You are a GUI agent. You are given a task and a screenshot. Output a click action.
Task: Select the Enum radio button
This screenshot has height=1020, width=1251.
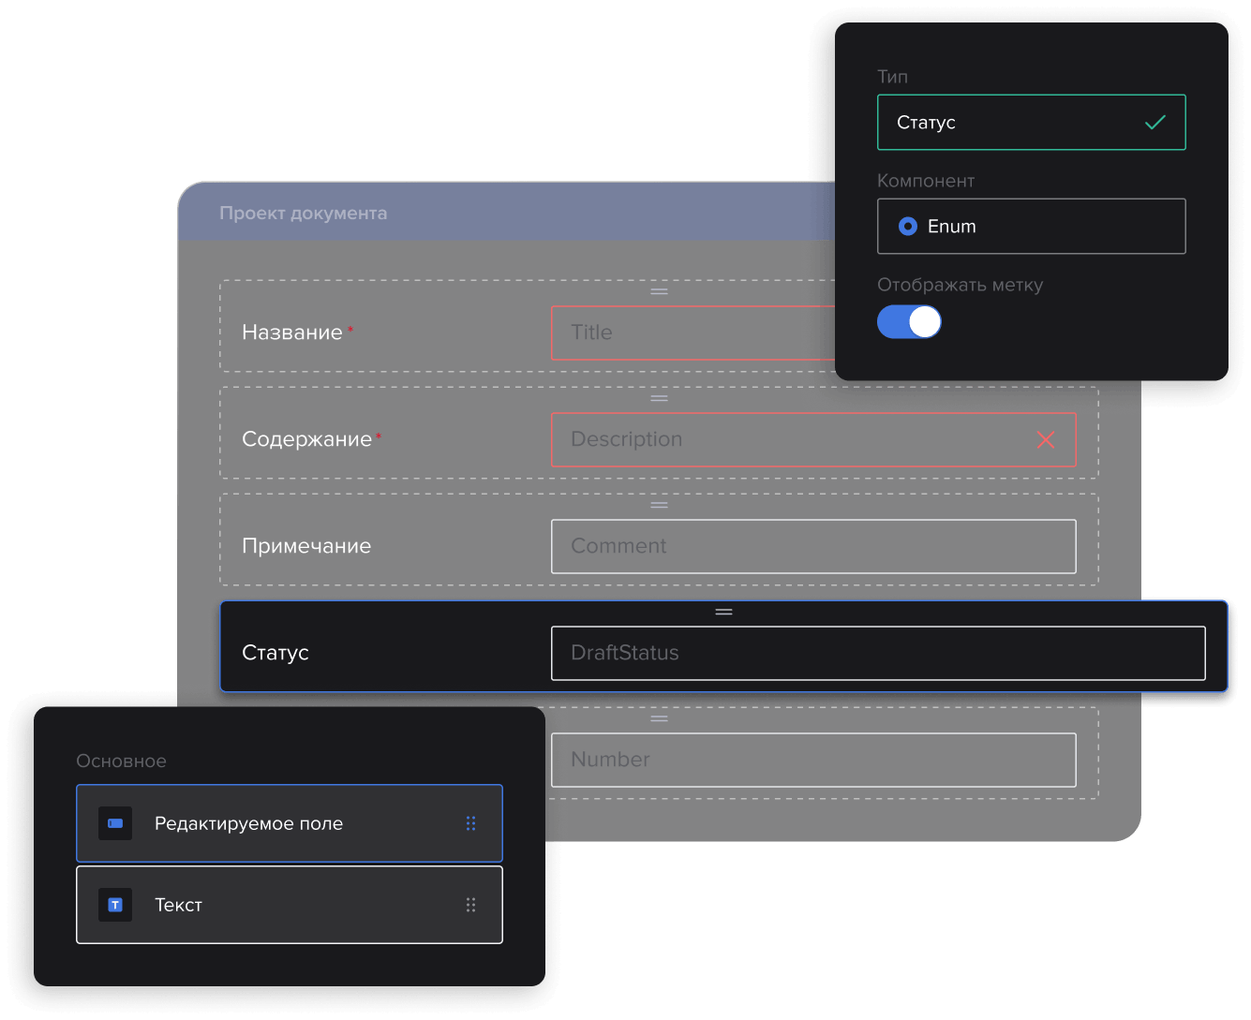point(907,226)
